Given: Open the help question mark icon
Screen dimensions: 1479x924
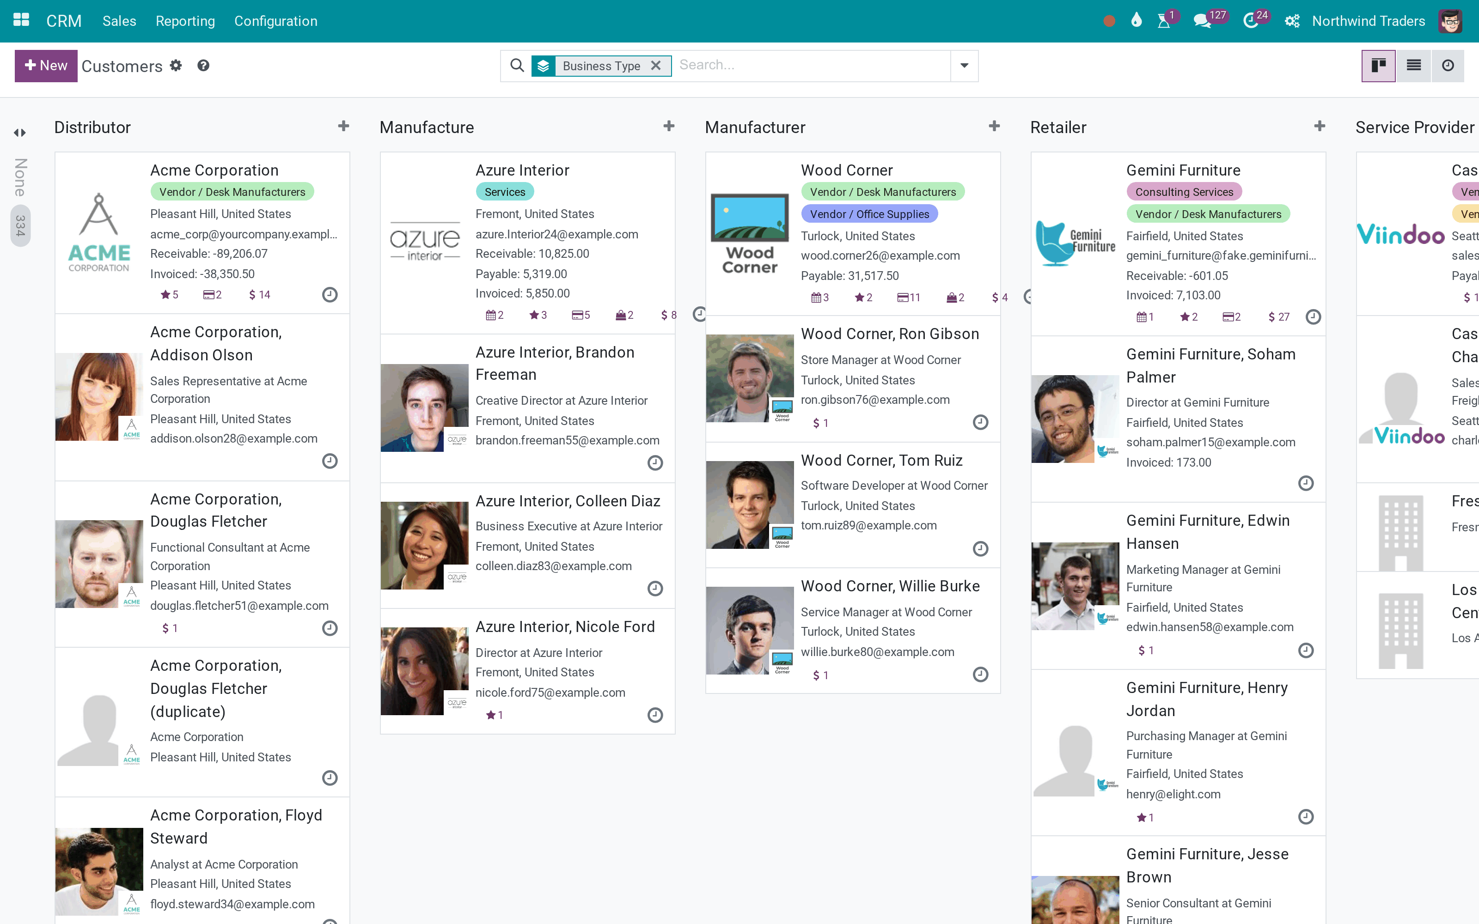Looking at the screenshot, I should tap(203, 66).
